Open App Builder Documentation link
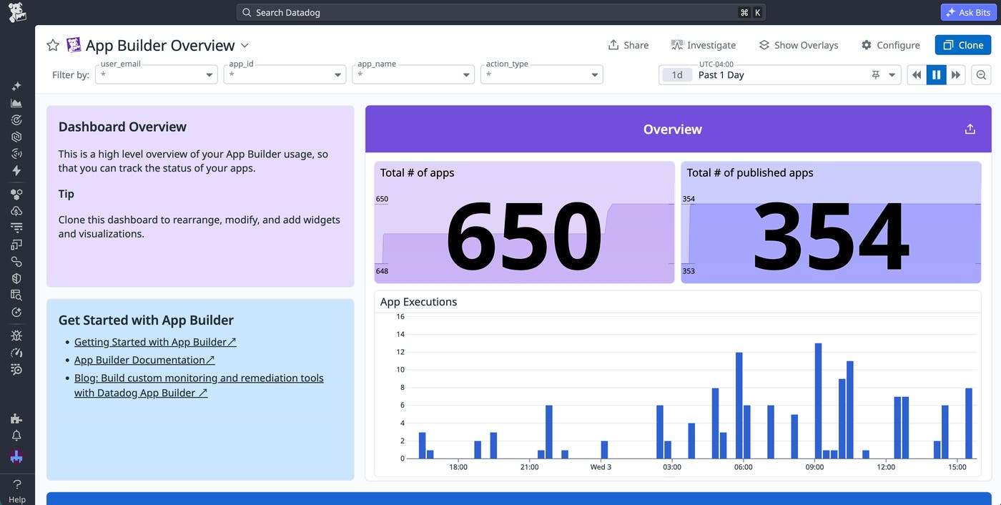Image resolution: width=1001 pixels, height=505 pixels. click(x=144, y=360)
